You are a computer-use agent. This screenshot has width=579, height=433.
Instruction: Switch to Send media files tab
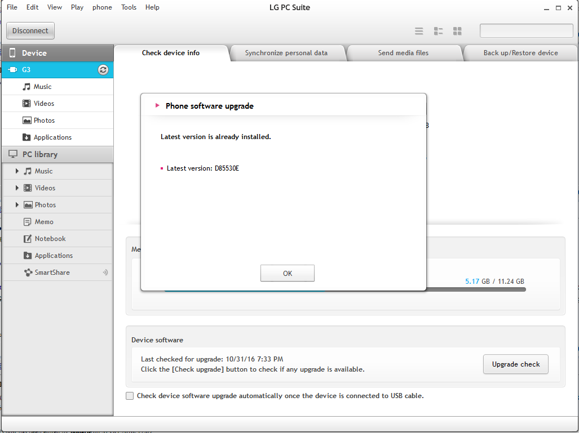click(x=403, y=53)
